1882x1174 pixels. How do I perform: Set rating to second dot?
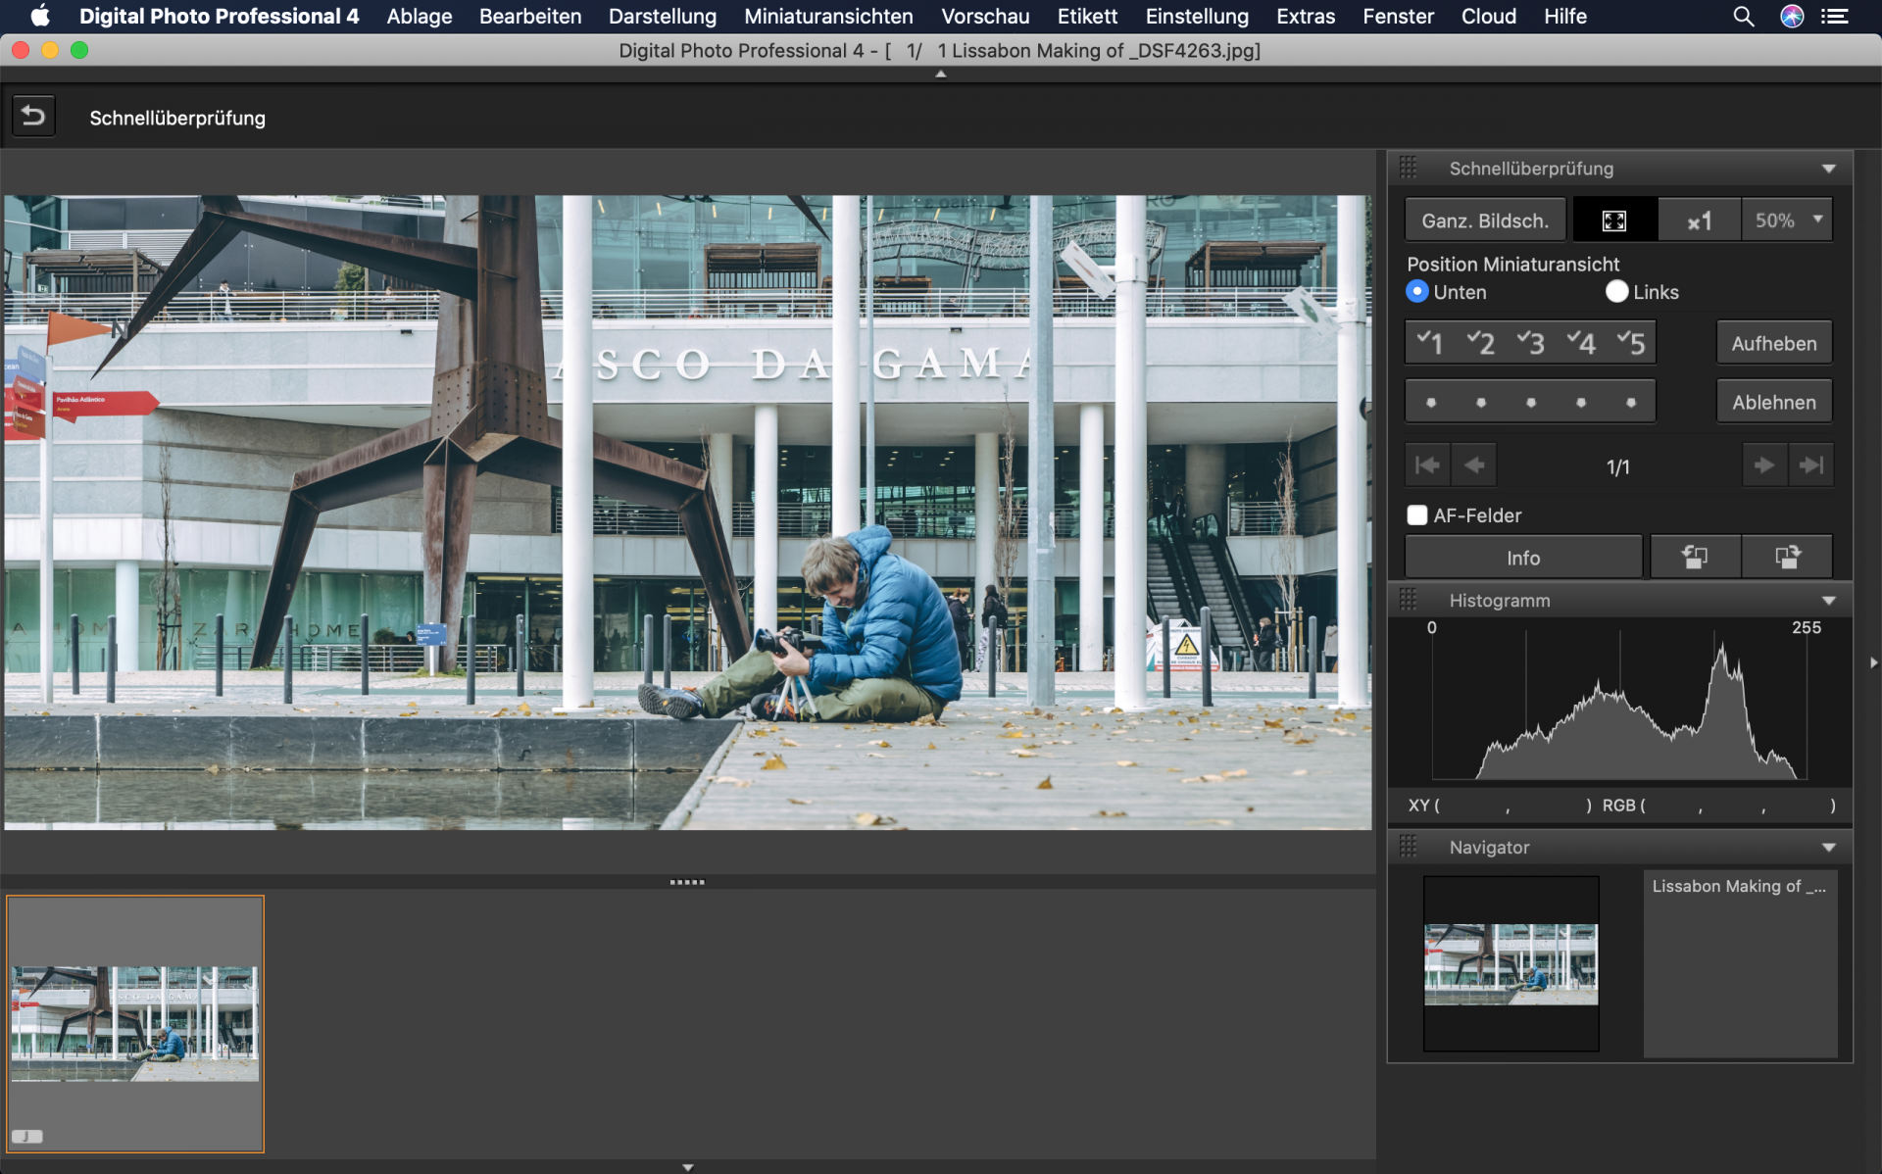(1481, 402)
